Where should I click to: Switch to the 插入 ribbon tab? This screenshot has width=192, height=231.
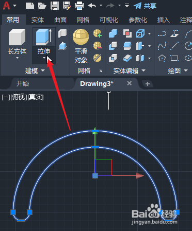pos(163,20)
